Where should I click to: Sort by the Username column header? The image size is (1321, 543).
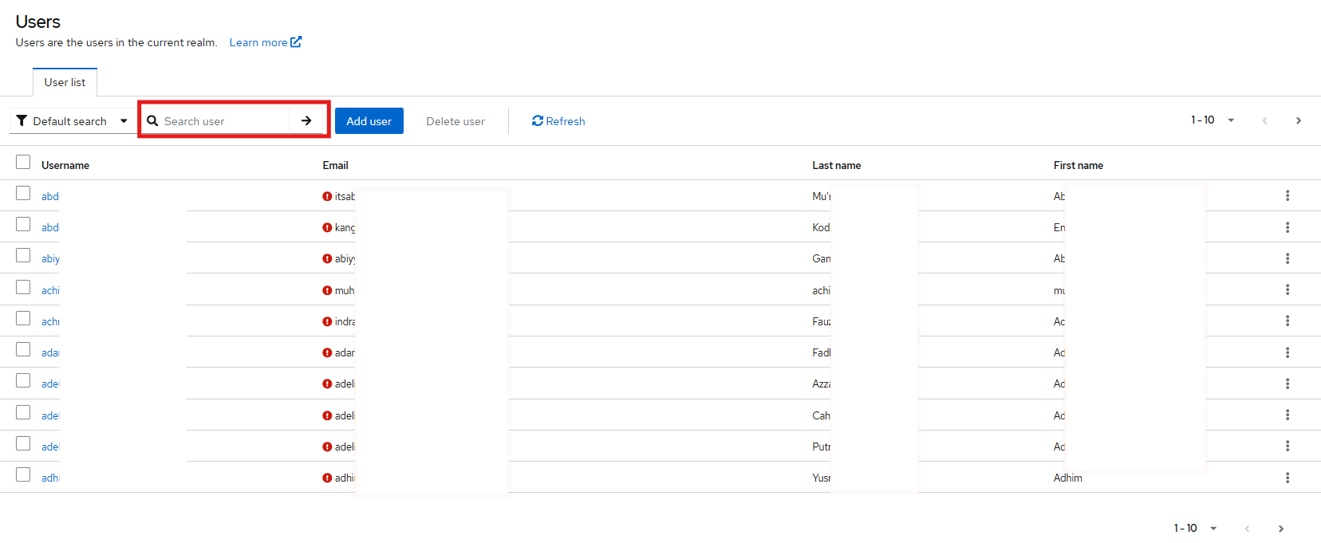65,166
